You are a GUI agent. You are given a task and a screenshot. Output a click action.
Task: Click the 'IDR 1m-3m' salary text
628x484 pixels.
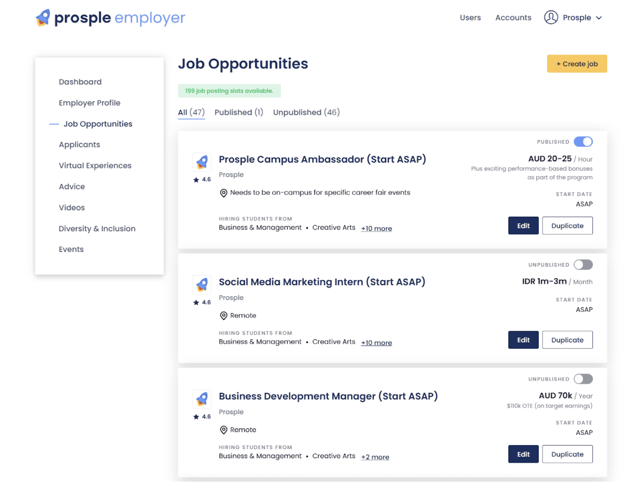coord(544,281)
